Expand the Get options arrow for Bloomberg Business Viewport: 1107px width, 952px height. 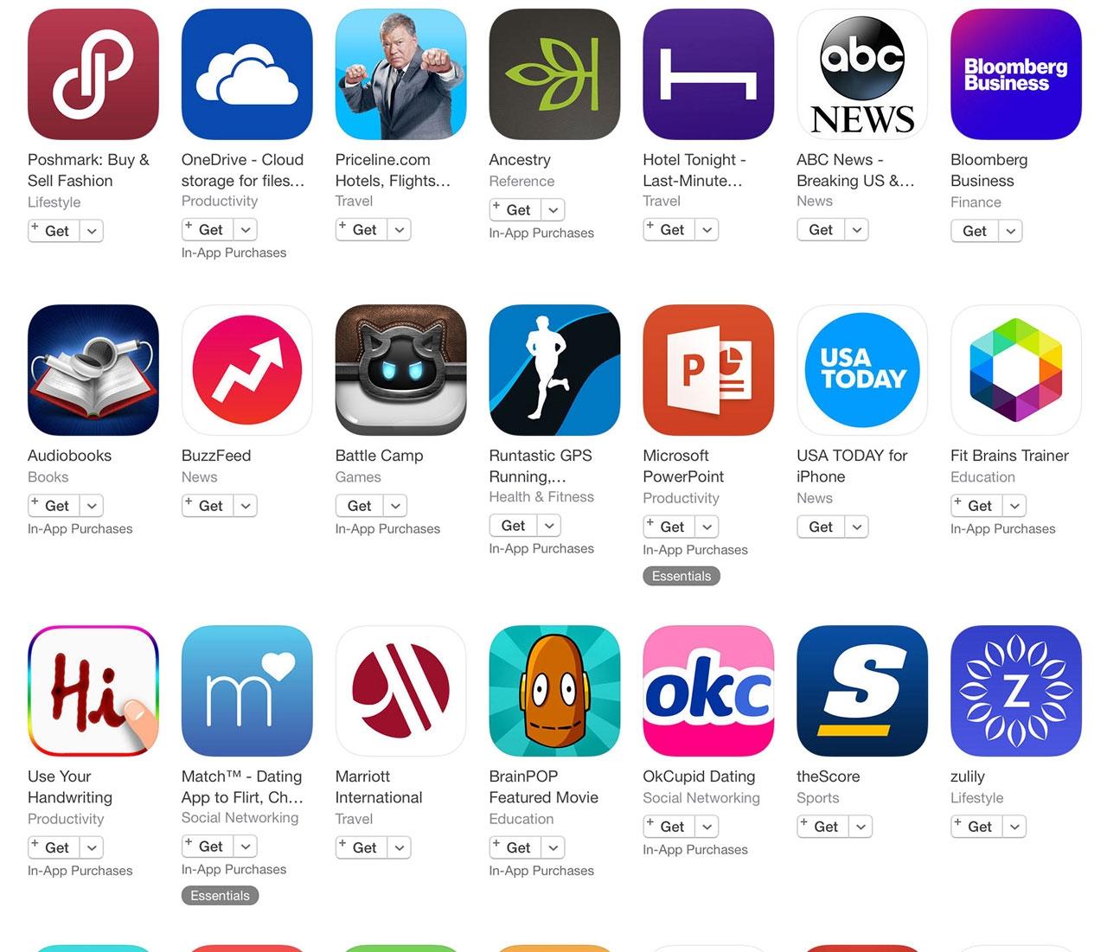1010,231
